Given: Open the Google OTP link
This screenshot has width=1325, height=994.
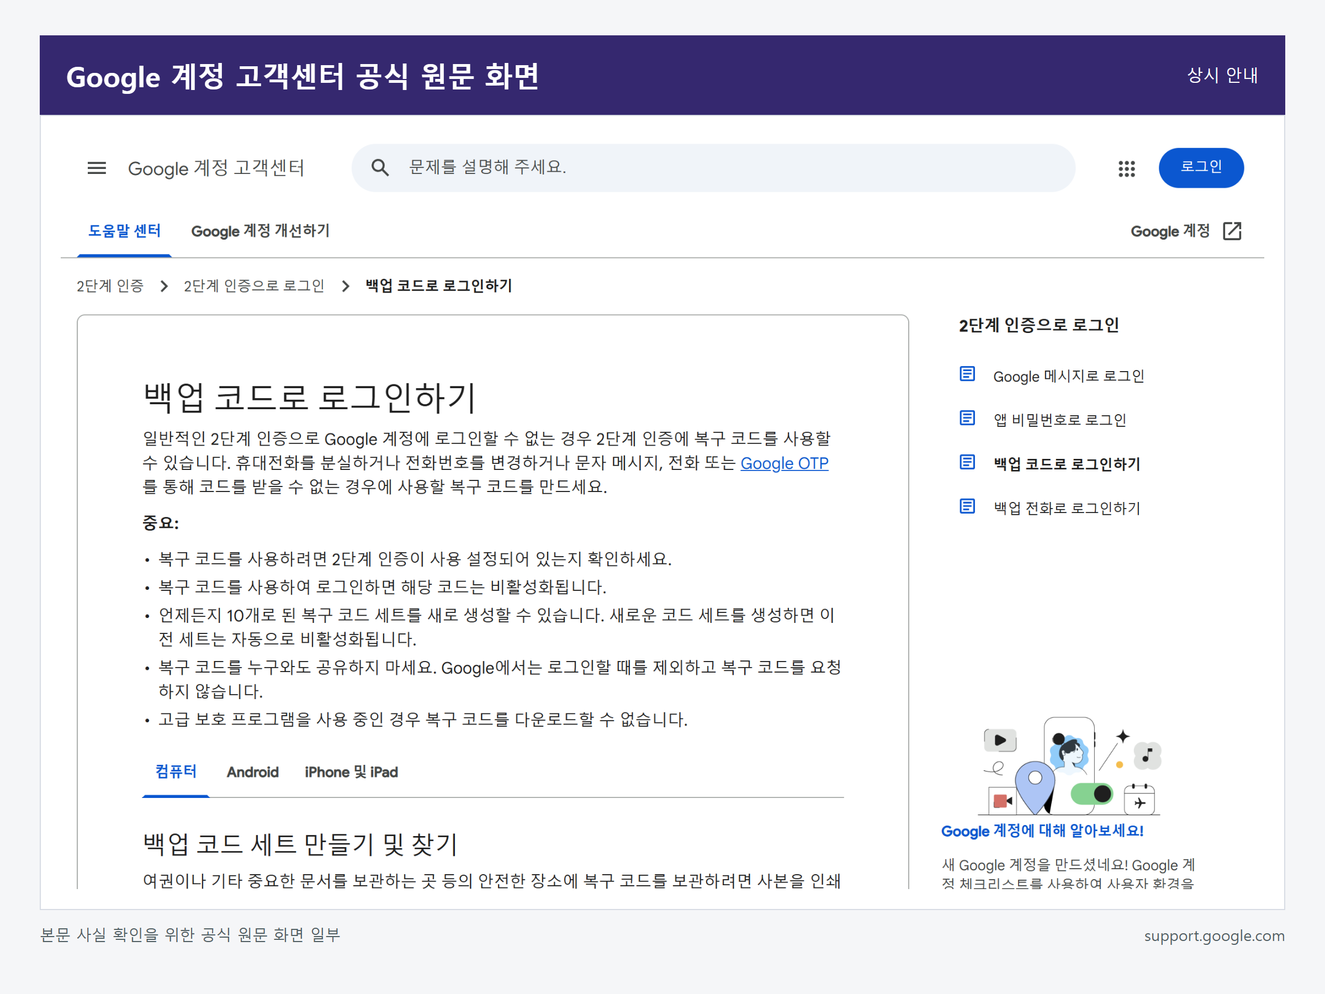Looking at the screenshot, I should [784, 463].
